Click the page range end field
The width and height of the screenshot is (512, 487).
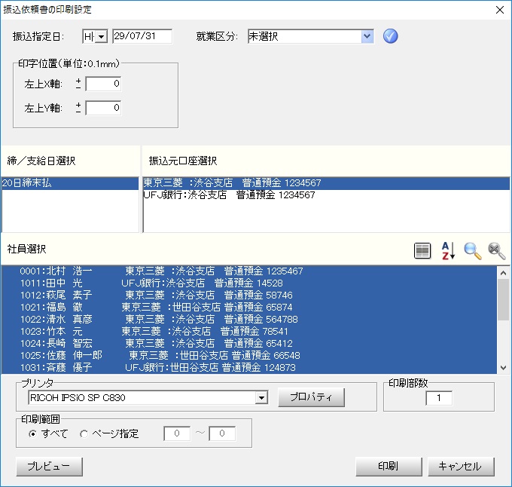222,433
